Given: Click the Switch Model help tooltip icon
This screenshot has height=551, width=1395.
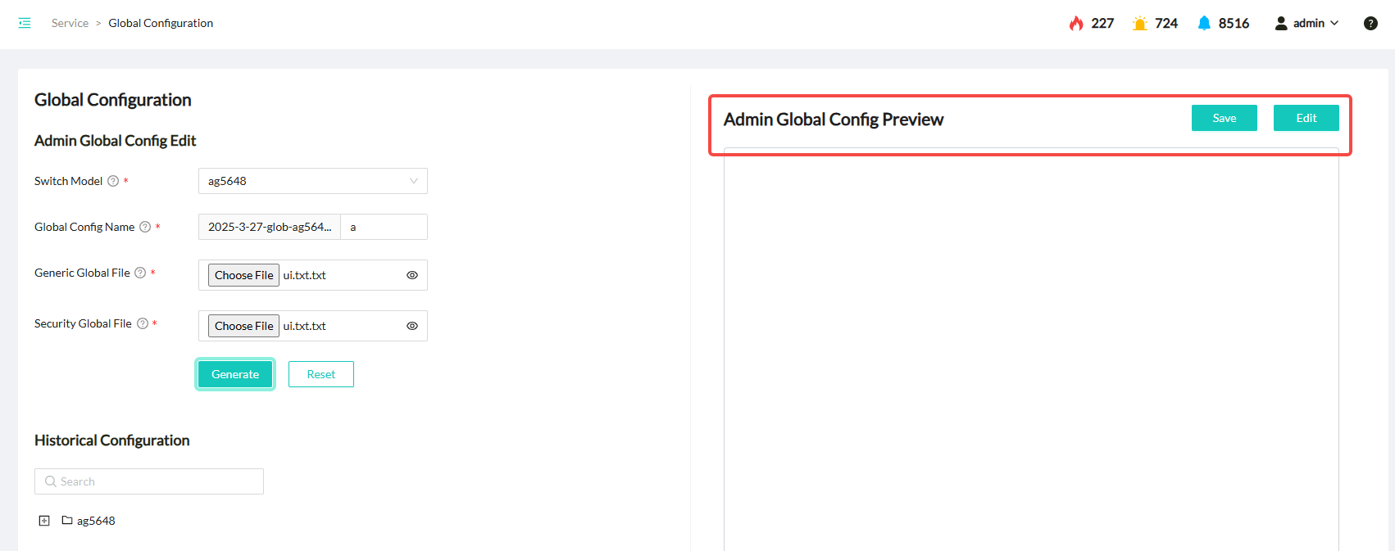Looking at the screenshot, I should click(x=113, y=181).
